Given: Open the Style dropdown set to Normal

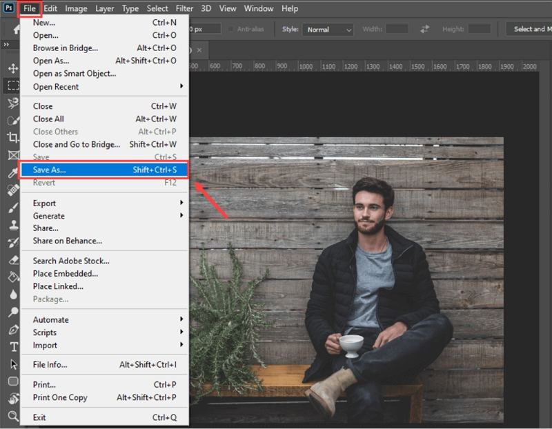Looking at the screenshot, I should tap(330, 30).
